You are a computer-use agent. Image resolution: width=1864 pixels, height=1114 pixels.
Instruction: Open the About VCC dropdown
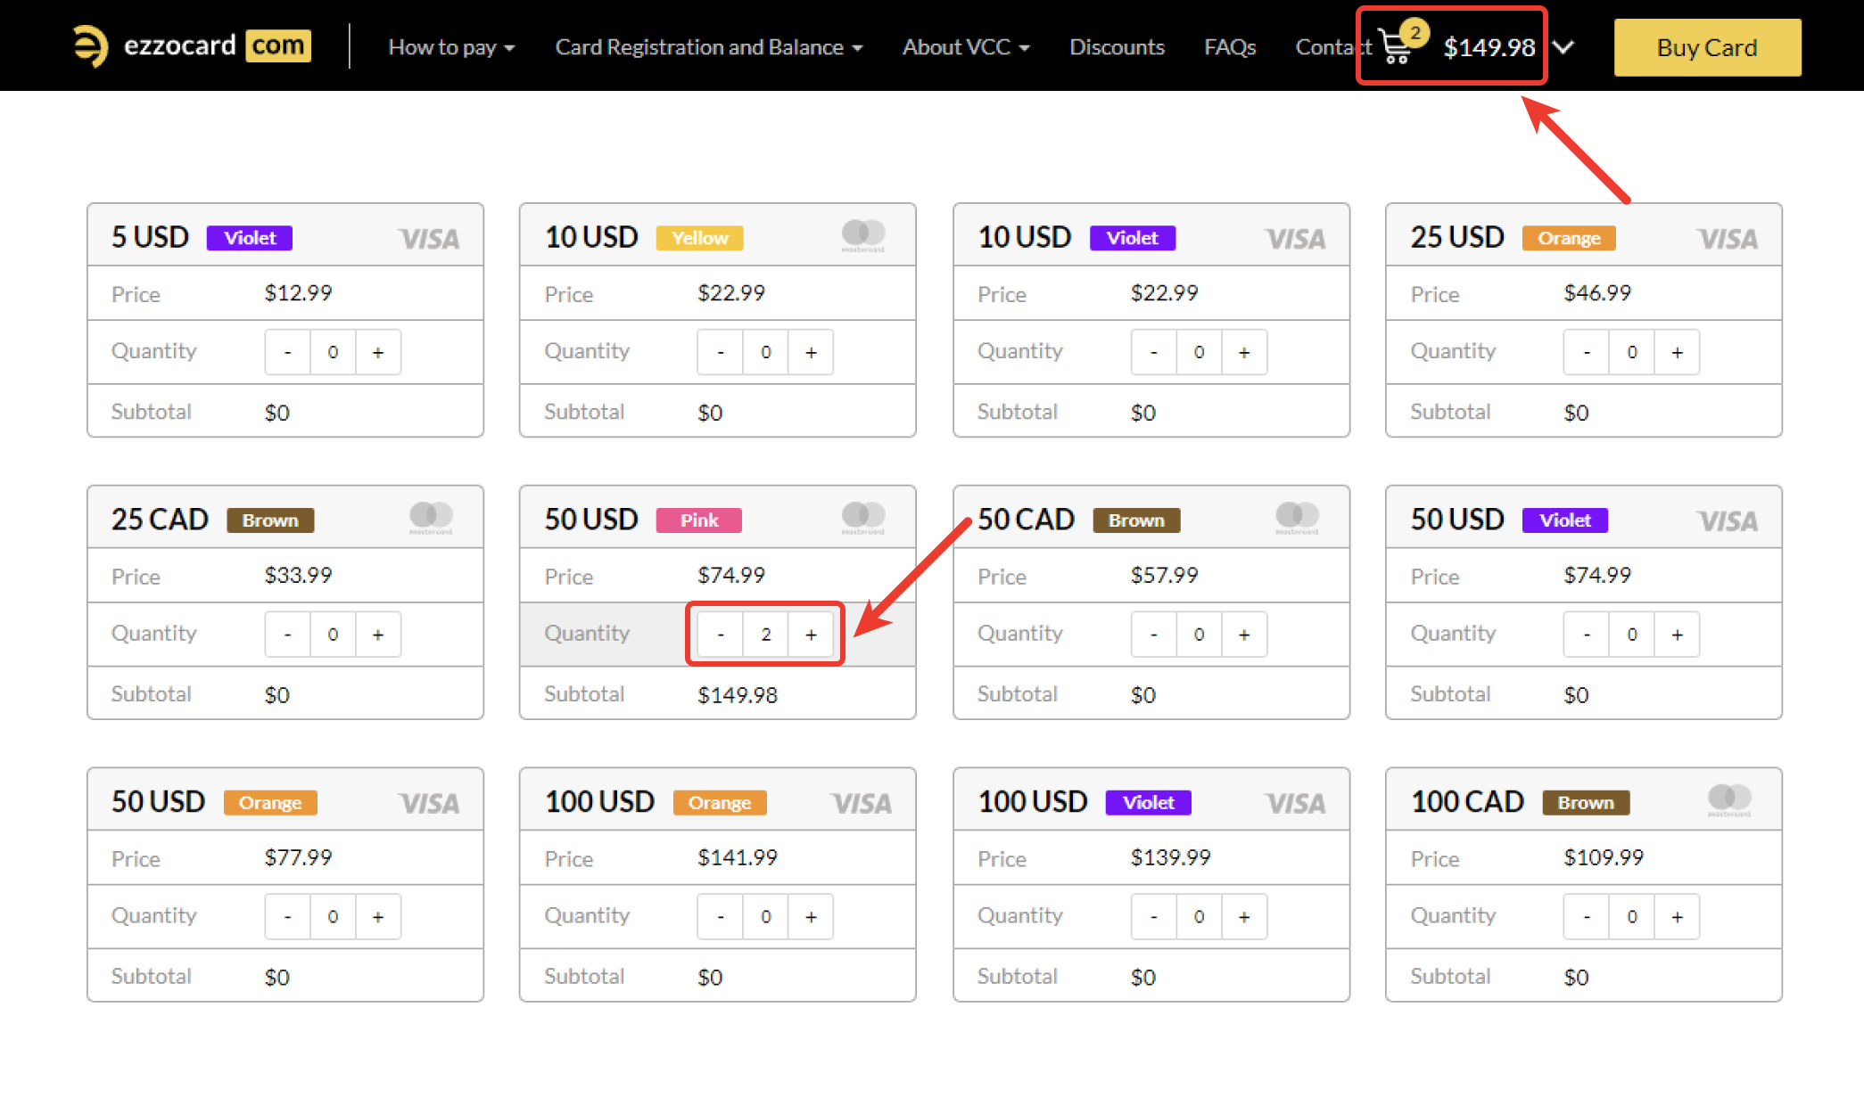[965, 47]
